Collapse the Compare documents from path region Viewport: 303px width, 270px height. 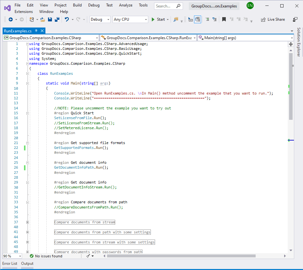[x=28, y=202]
